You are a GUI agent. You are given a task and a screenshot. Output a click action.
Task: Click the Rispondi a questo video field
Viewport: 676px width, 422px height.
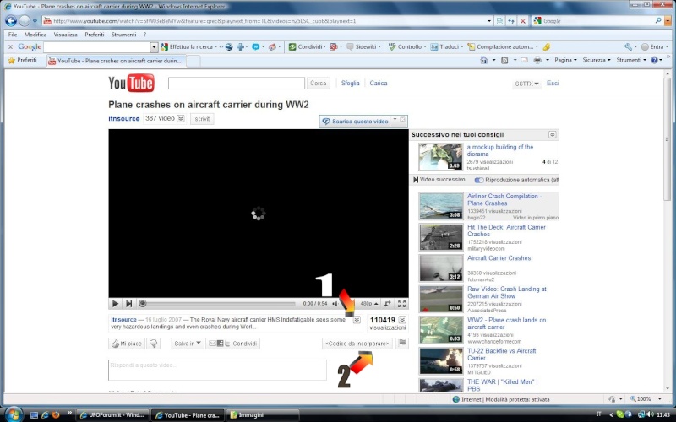coord(217,370)
